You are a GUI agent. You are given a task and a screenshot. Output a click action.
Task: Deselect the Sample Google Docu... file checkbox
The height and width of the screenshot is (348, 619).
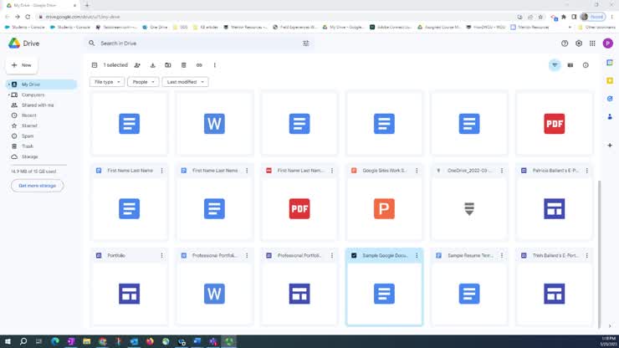point(355,254)
